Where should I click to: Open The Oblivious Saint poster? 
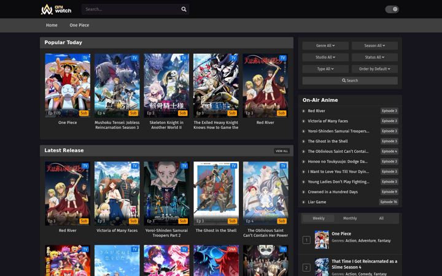[x=265, y=193]
